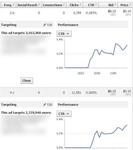Click the 11/06 point on first chart
The width and height of the screenshot is (133, 150).
pos(113,55)
